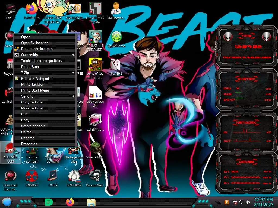Choose Create shortcut
278x208 pixels.
tap(45, 126)
